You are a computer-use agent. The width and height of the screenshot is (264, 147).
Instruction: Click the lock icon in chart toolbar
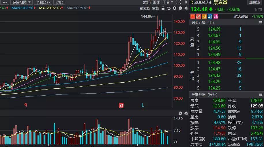point(164,8)
